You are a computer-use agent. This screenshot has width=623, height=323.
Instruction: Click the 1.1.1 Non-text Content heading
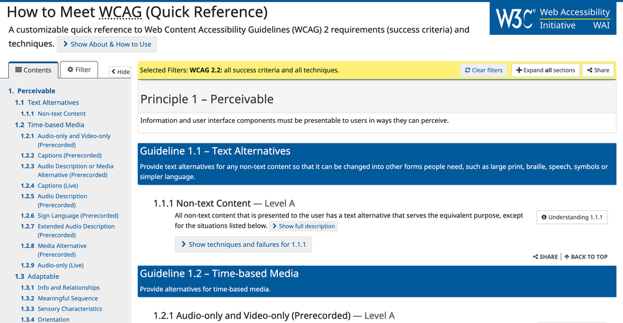(x=224, y=204)
